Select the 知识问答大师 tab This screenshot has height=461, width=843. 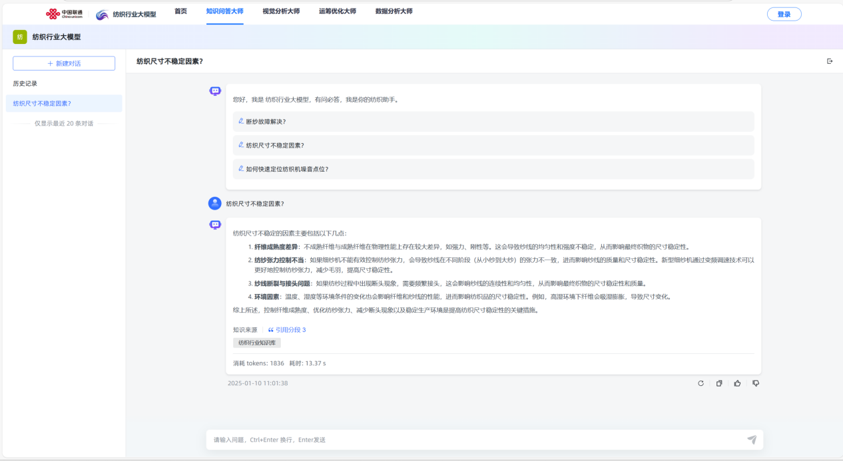[x=224, y=11]
